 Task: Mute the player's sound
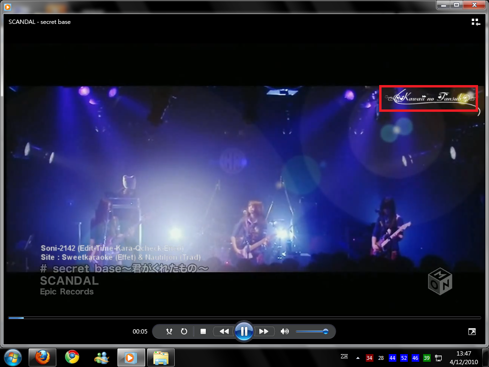click(x=285, y=332)
